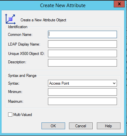Dismiss dialog with Cancel button
127x136 pixels.
coord(81,126)
